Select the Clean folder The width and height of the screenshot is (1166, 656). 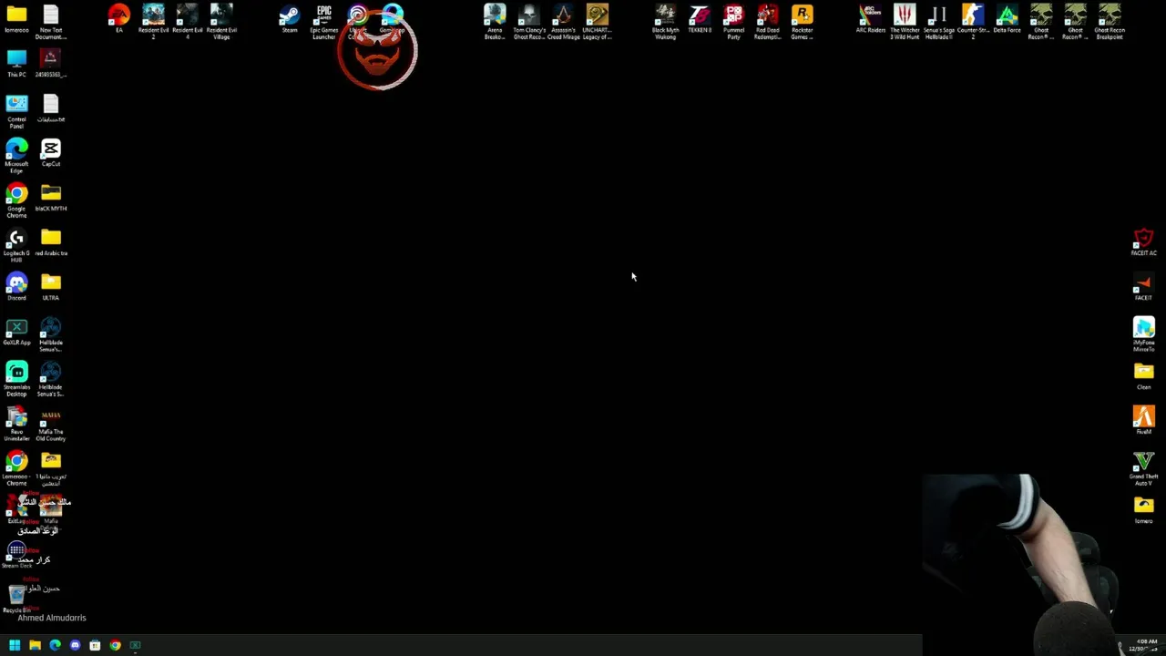[1143, 375]
